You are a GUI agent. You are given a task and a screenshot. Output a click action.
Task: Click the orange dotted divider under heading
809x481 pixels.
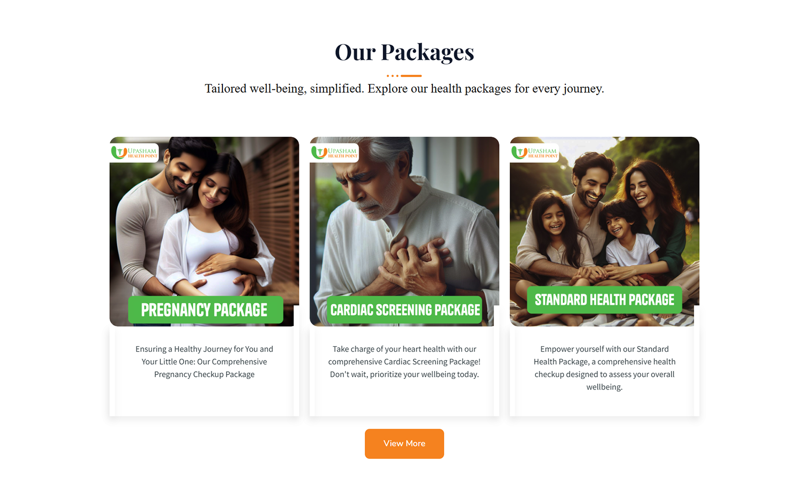pyautogui.click(x=404, y=76)
